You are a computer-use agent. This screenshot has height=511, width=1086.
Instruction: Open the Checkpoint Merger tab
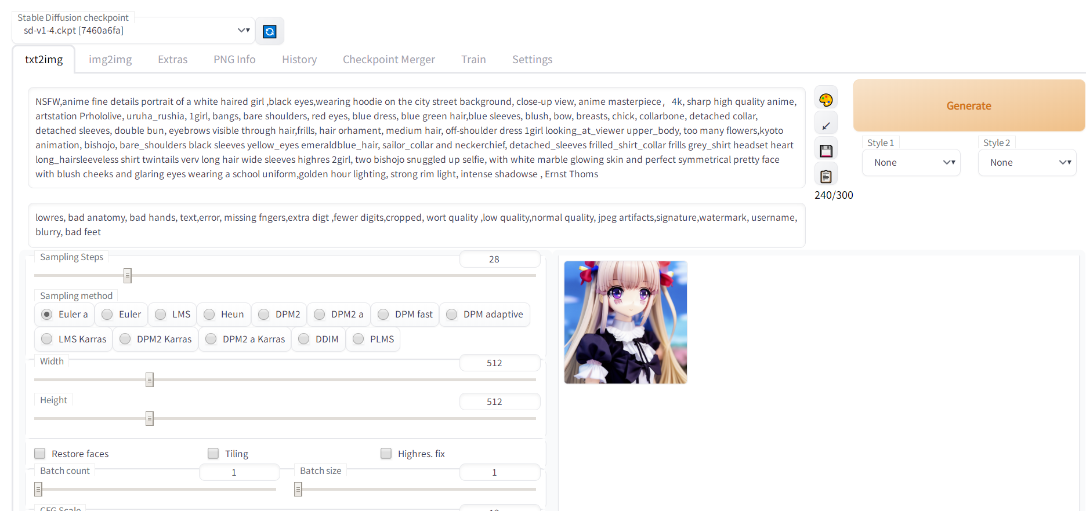point(389,59)
